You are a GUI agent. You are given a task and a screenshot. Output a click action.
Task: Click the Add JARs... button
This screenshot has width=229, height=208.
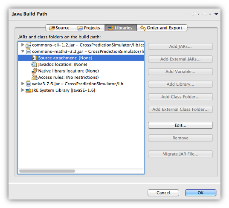pyautogui.click(x=180, y=46)
